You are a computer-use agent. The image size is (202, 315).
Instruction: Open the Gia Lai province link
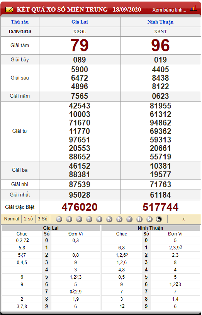[80, 22]
